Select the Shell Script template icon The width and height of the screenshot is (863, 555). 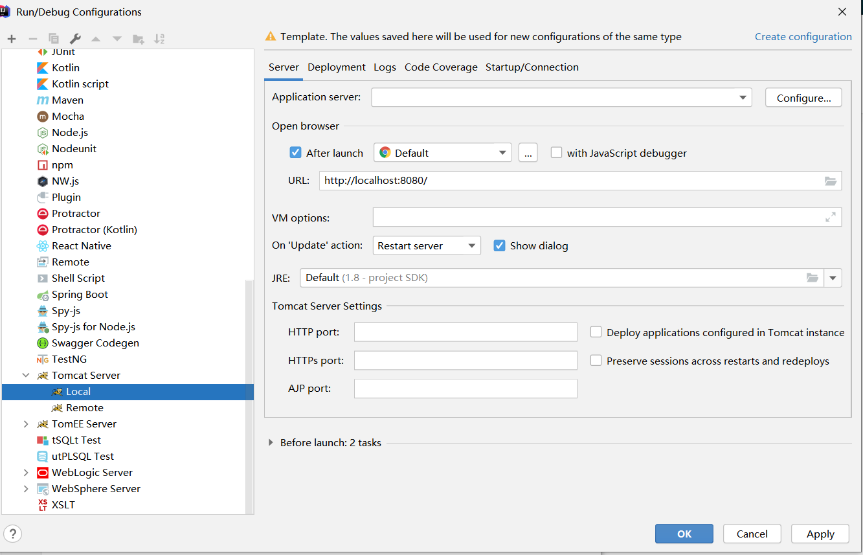coord(43,278)
